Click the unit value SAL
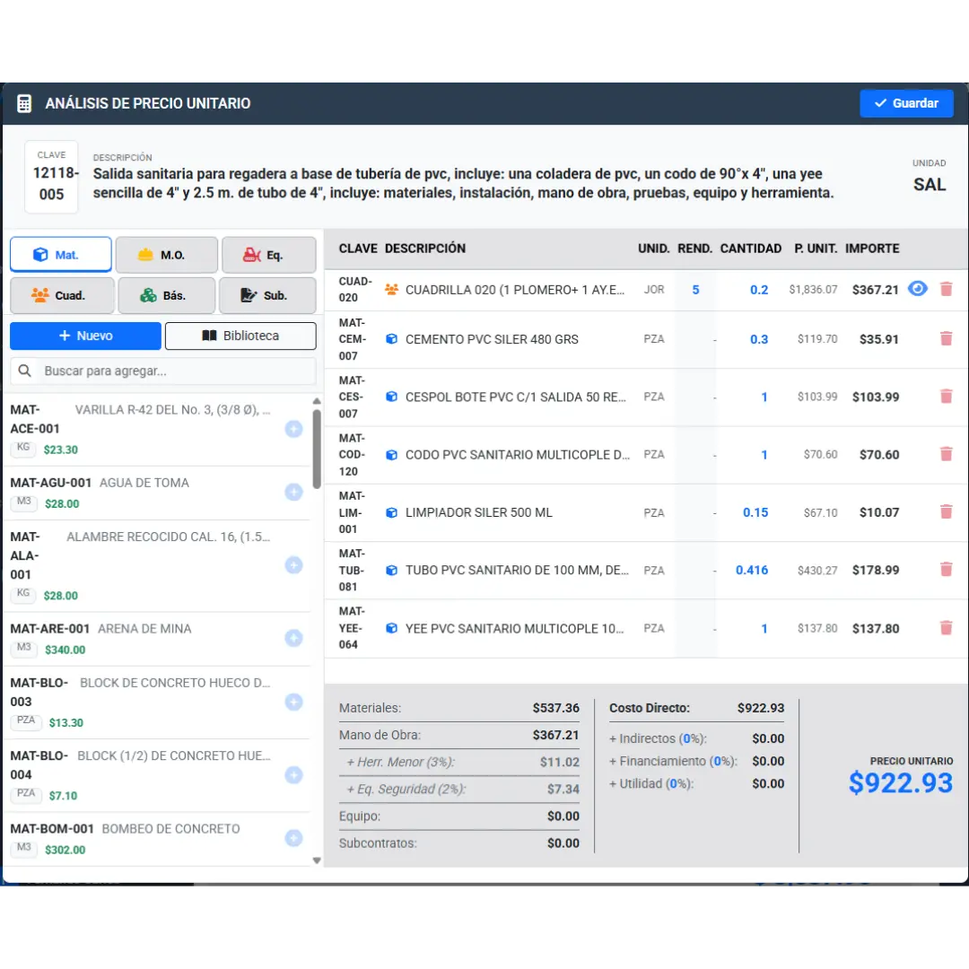The image size is (969, 969). pyautogui.click(x=929, y=185)
